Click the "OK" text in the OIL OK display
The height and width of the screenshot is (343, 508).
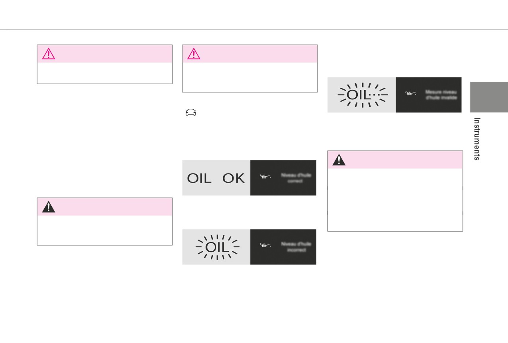233,178
